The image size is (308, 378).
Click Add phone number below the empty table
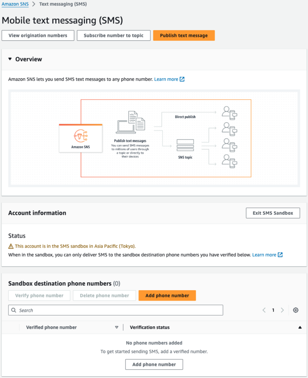[154, 364]
